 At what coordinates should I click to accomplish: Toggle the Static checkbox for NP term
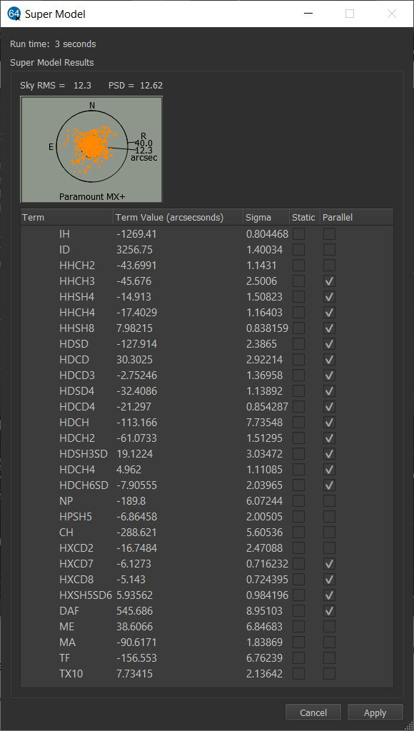tap(298, 500)
